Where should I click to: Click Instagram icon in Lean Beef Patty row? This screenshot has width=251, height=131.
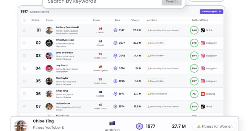pyautogui.click(x=203, y=56)
